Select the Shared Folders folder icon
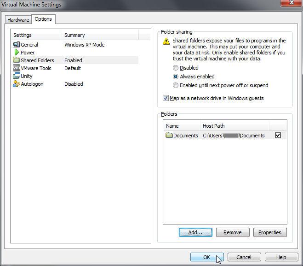Screen dimensions: 303x266 tap(17, 60)
